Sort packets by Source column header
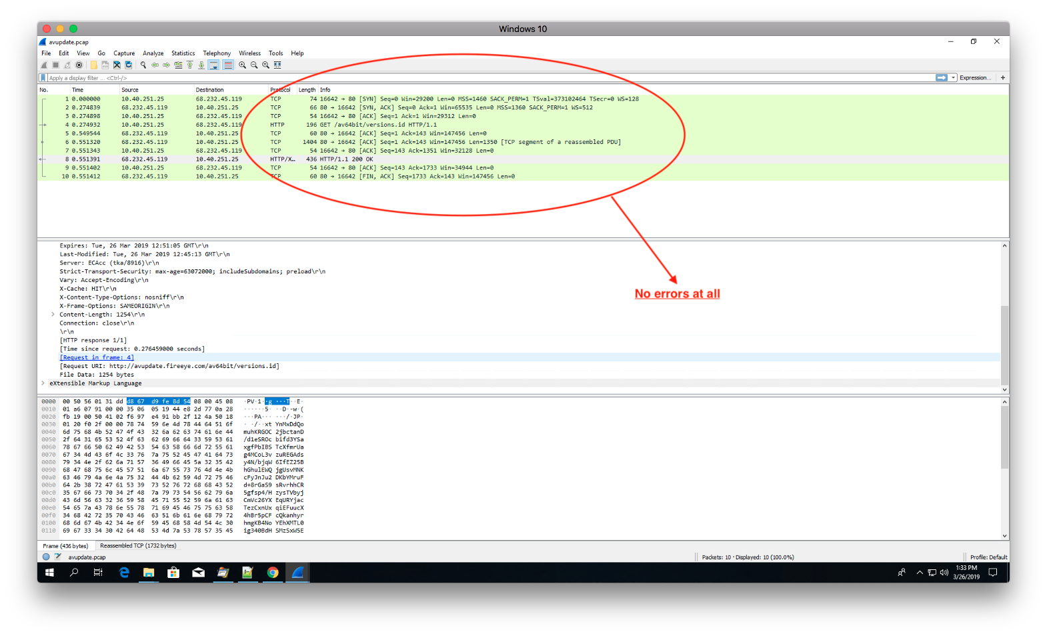 coord(157,90)
